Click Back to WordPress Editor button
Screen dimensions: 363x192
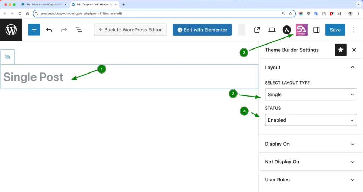(130, 30)
